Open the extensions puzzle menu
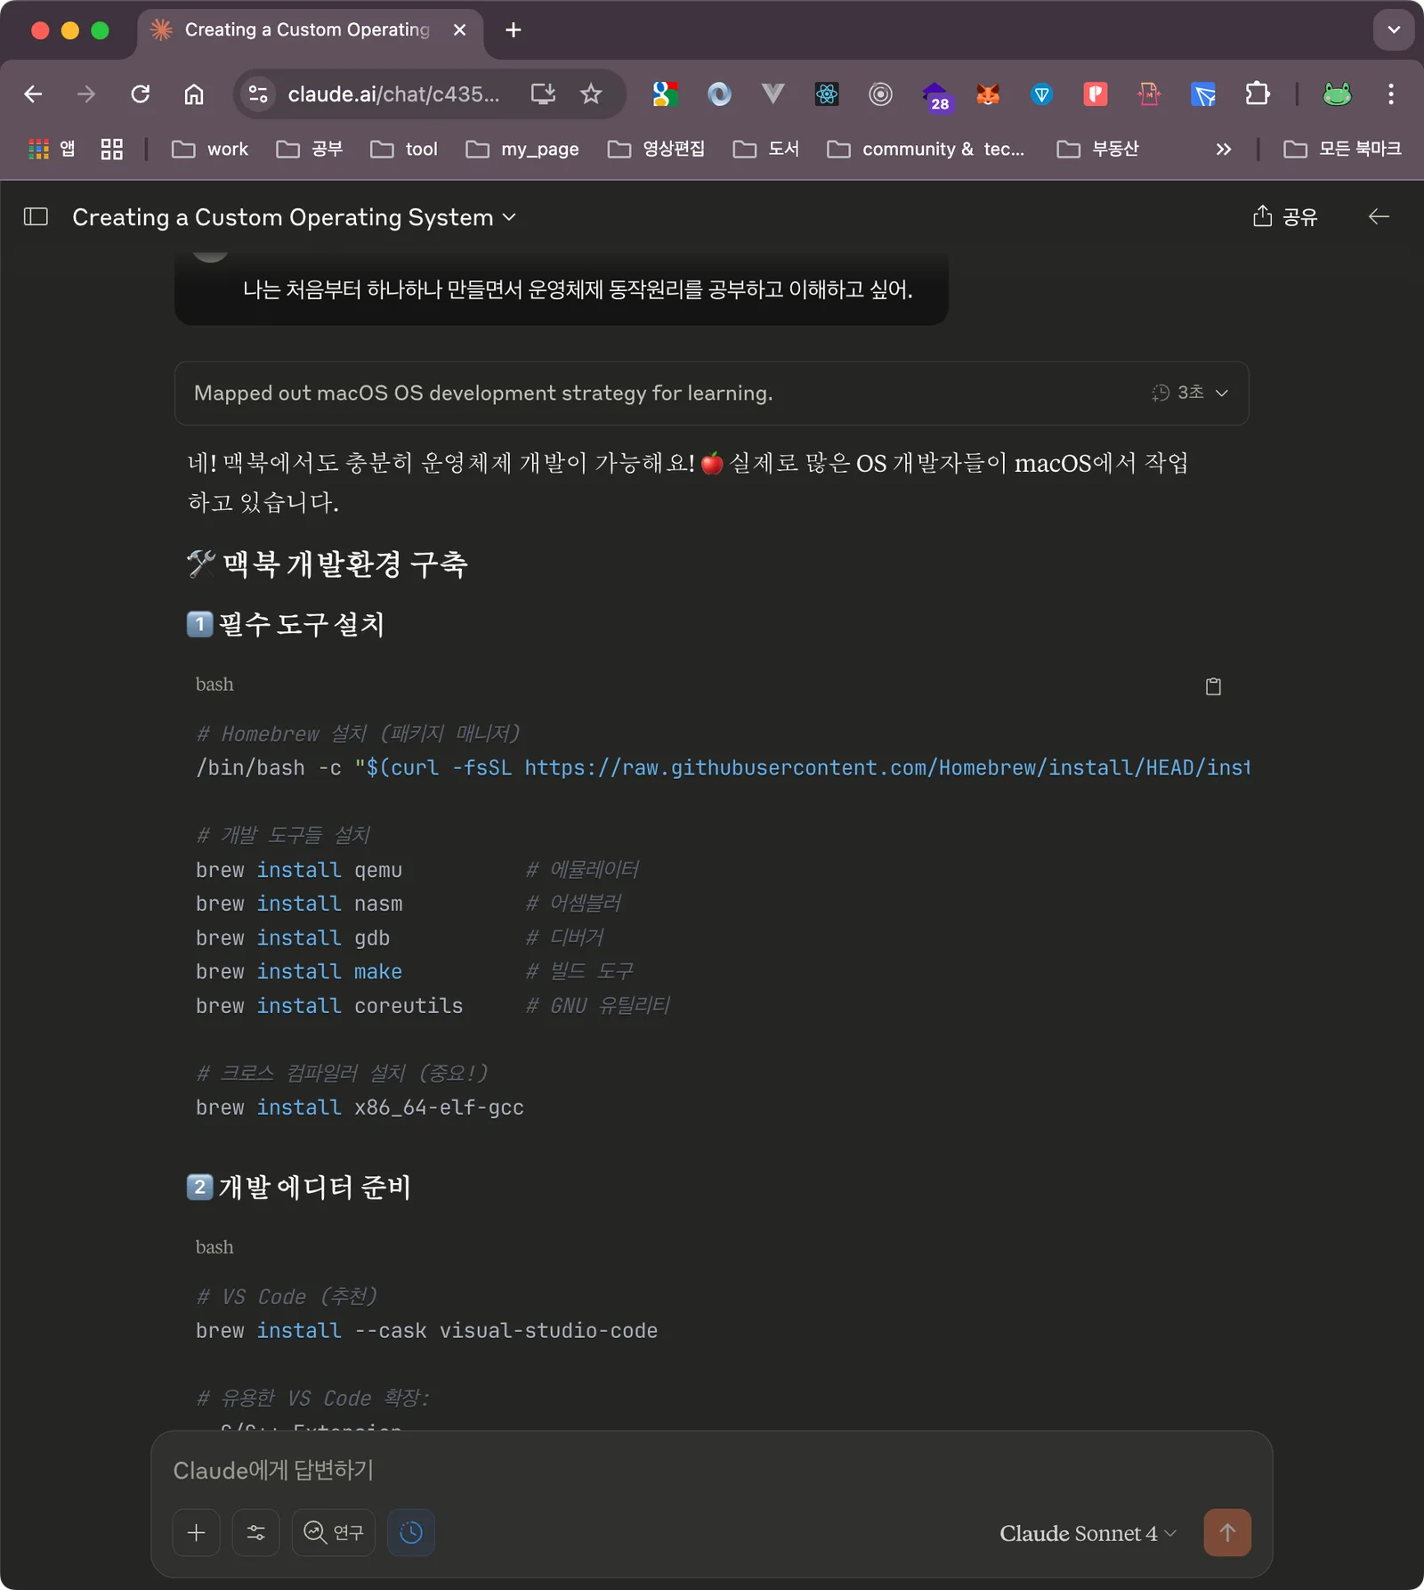 click(x=1258, y=94)
